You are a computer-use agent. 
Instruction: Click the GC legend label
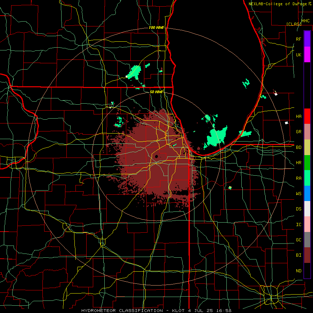[298, 240]
